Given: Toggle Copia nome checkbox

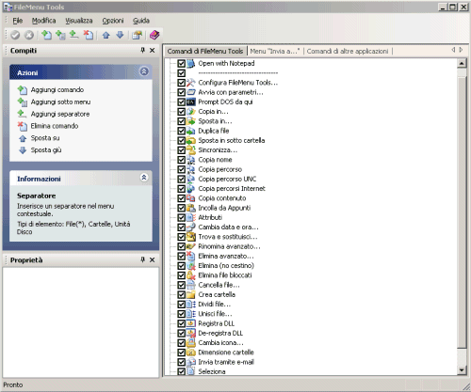Looking at the screenshot, I should [181, 160].
